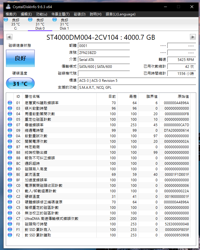Screen dimensions: 200x250
Task: Click status orb for attribute C2 row
Action: [x=10, y=196]
